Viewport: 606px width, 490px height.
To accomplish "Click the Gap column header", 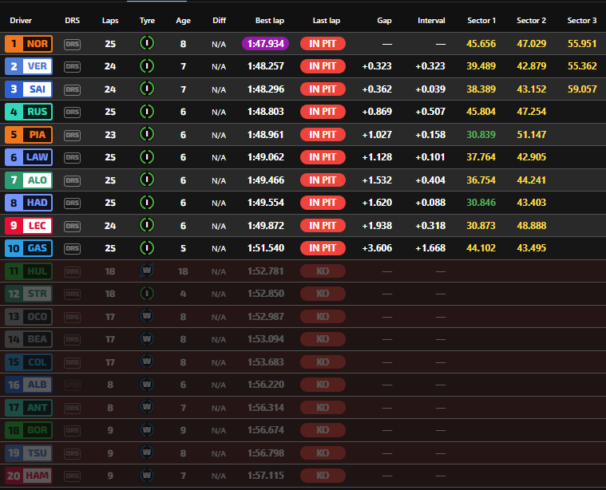I will 383,20.
